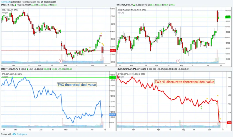Click the 'Apr' date label in discount chart

point(158,130)
